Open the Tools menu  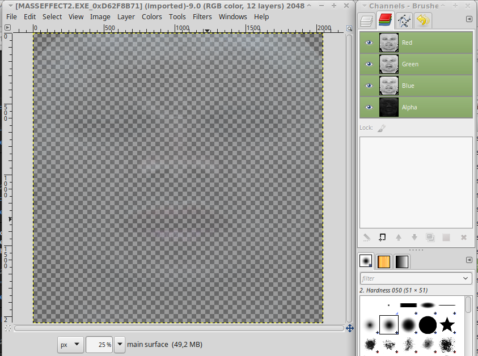[177, 17]
